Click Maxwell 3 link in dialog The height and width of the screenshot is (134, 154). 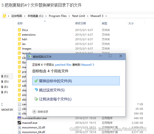88,65
